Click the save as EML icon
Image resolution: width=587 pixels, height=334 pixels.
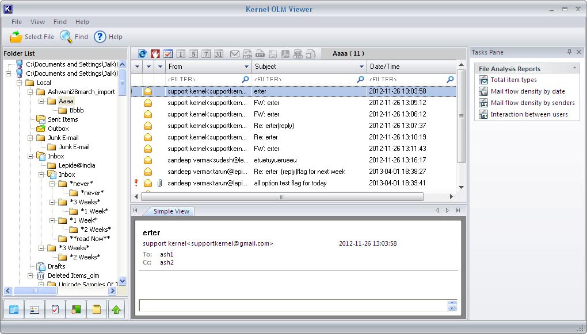[x=247, y=54]
